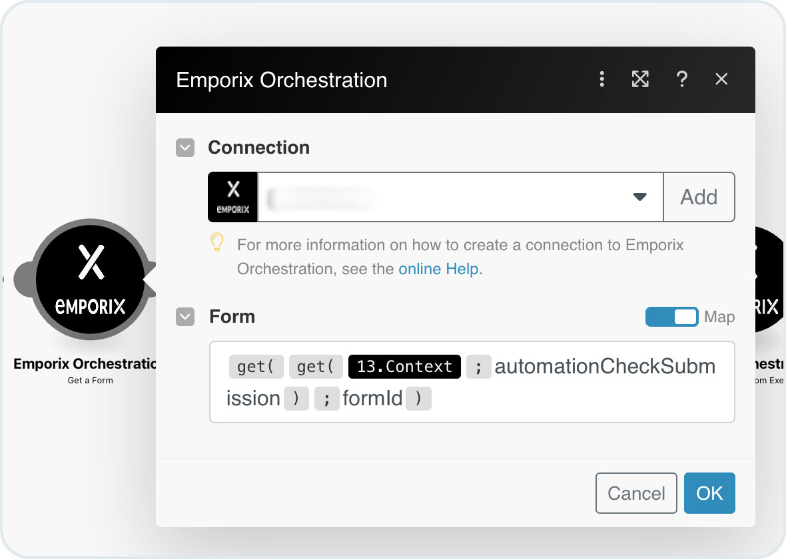Collapse the Form section chevron

pos(185,317)
